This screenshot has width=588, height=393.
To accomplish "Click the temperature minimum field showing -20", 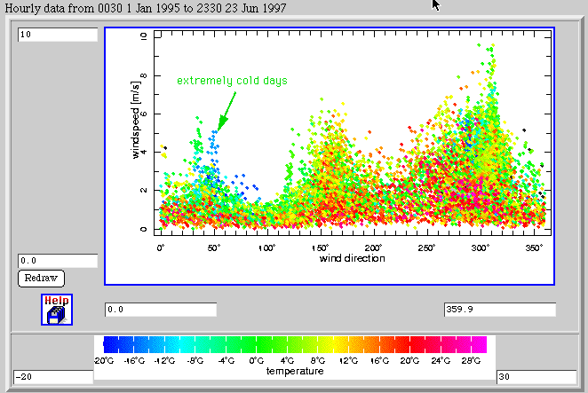I will [x=52, y=377].
